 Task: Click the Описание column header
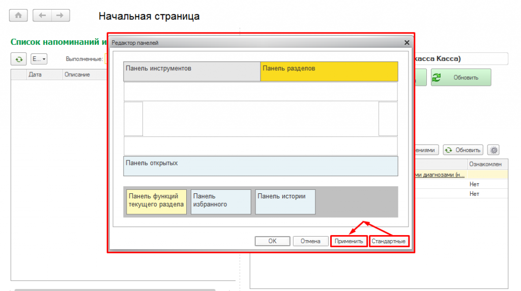pos(85,74)
